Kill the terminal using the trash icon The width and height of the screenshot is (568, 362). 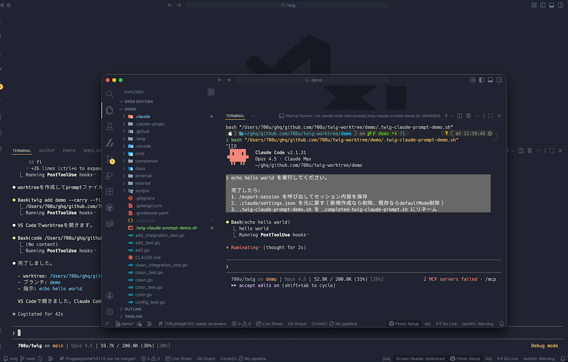pos(469,115)
